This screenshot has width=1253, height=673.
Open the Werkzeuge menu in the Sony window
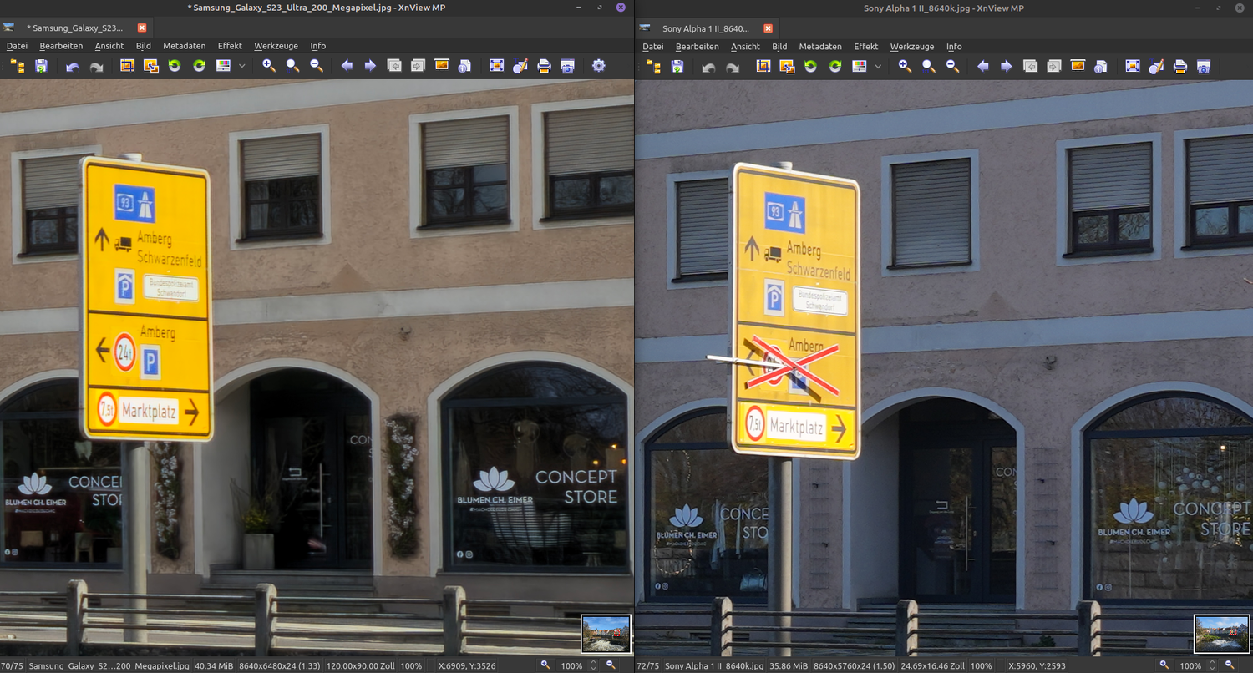911,47
